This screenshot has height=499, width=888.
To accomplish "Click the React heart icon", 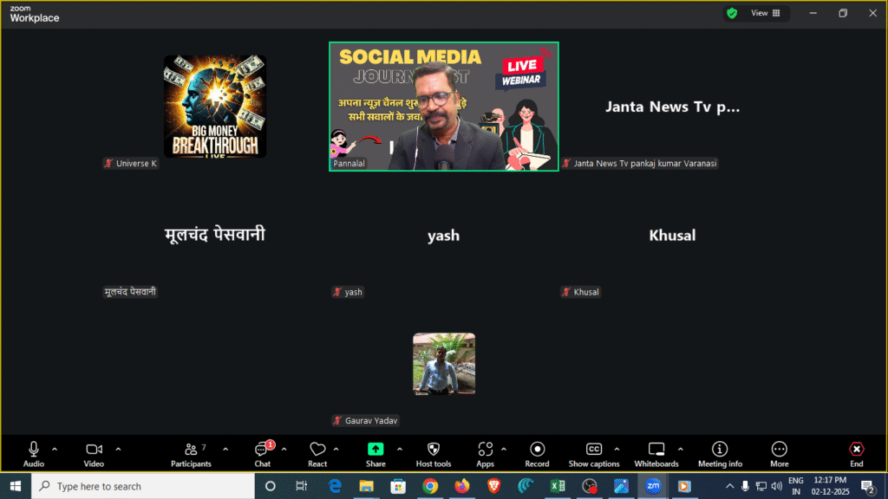I will (x=317, y=450).
